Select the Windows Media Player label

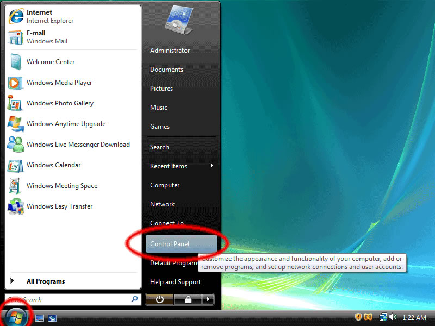[59, 83]
